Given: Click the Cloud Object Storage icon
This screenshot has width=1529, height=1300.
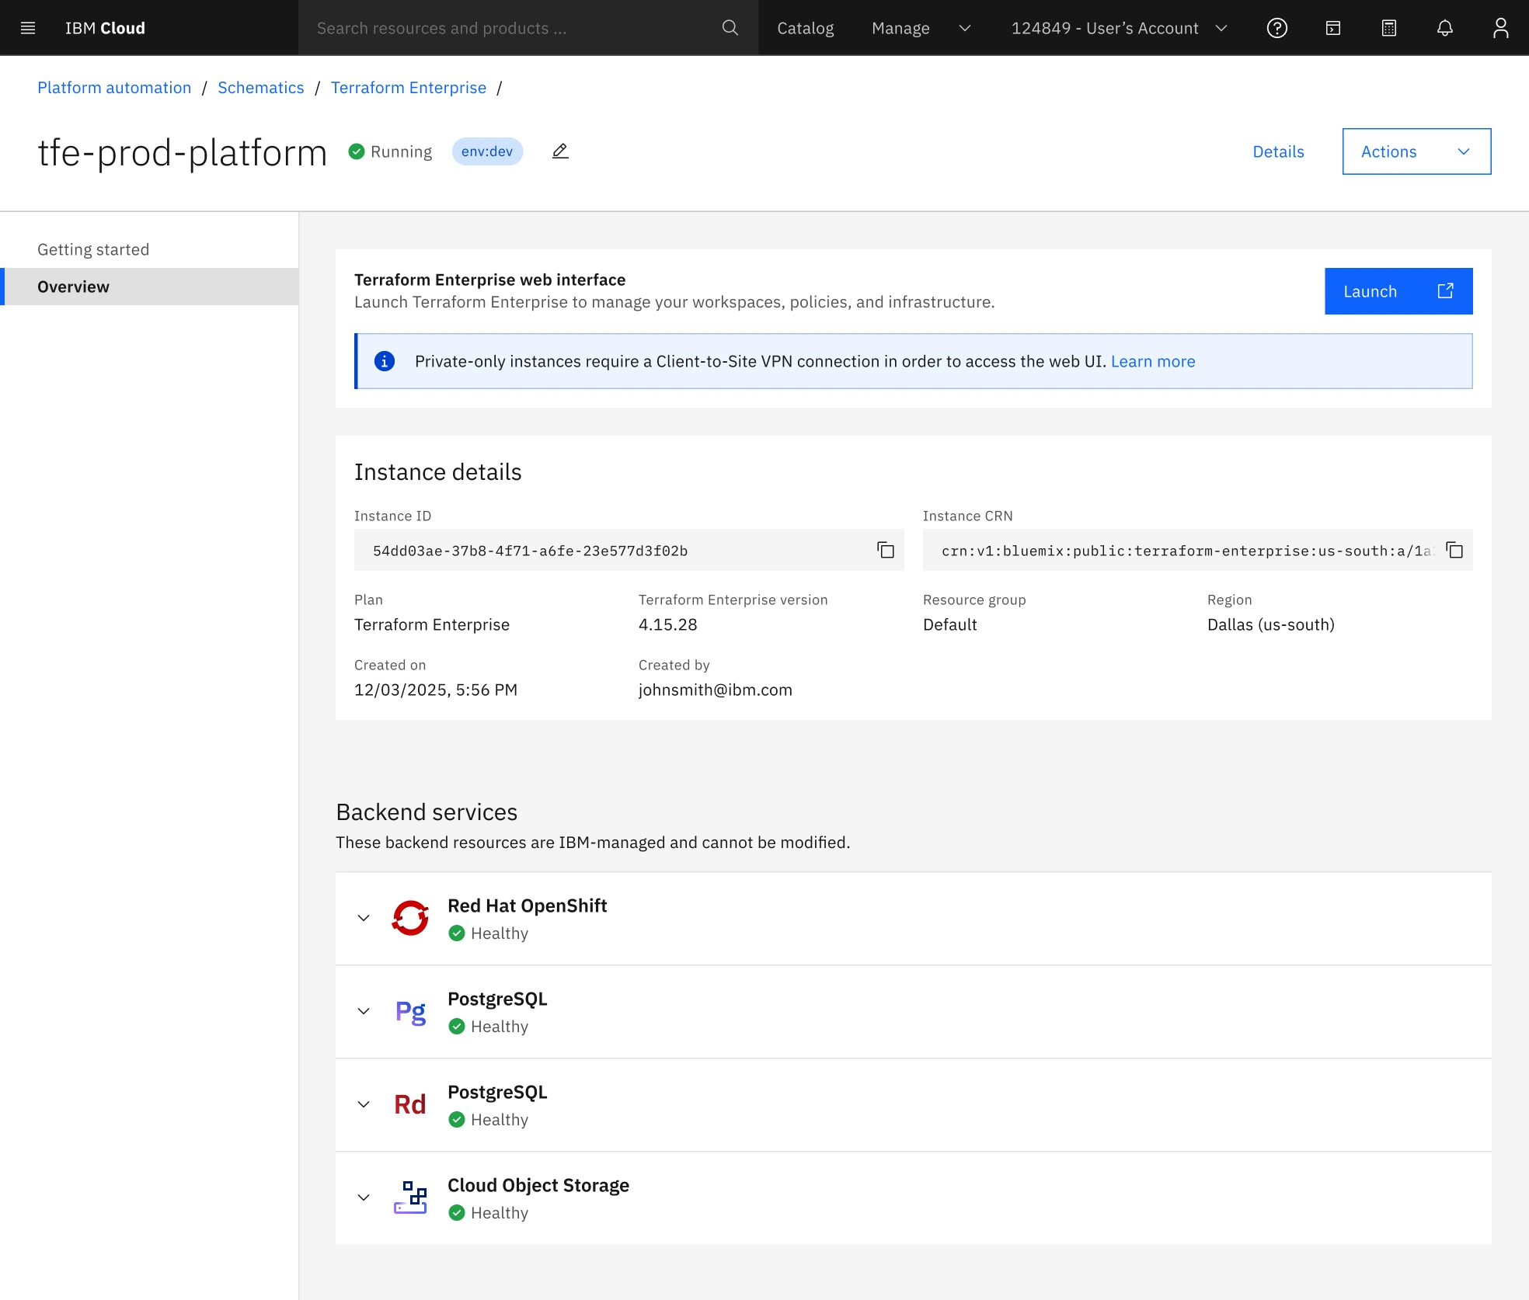Looking at the screenshot, I should pos(410,1197).
